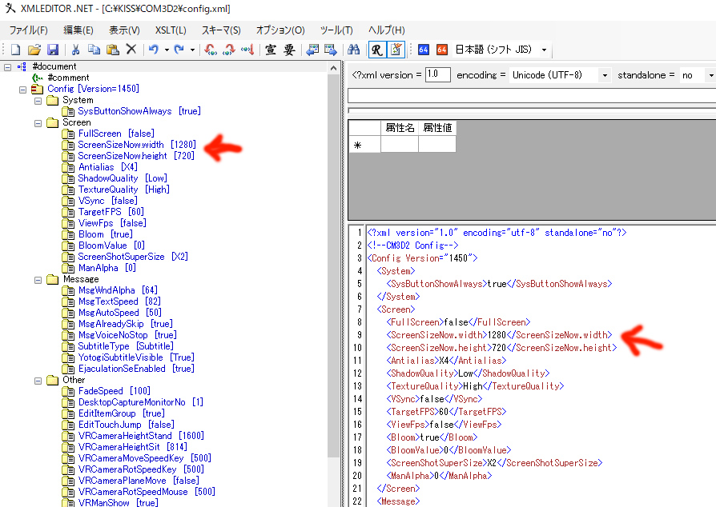Click the 属性名 column header
This screenshot has height=507, width=716.
coord(400,128)
